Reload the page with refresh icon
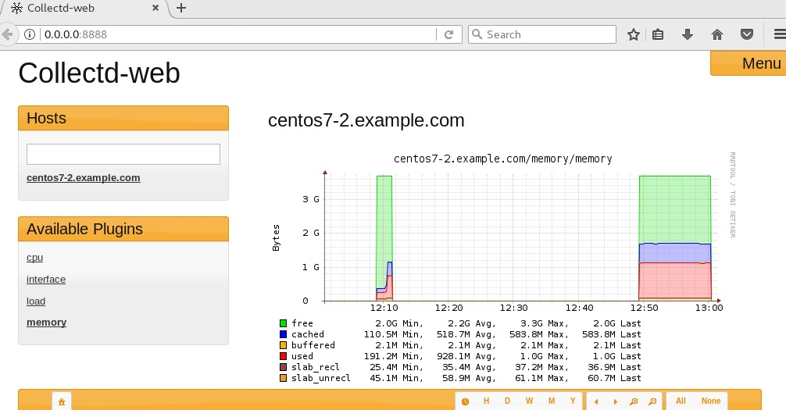786x410 pixels. [x=449, y=34]
